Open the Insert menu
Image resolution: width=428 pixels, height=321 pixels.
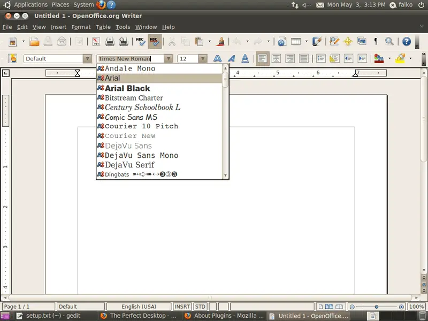58,27
